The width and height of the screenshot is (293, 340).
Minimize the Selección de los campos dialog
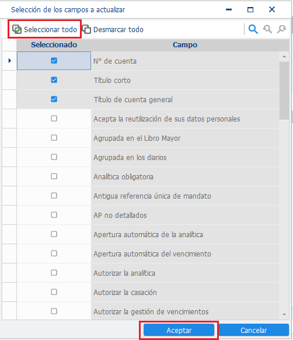point(229,9)
